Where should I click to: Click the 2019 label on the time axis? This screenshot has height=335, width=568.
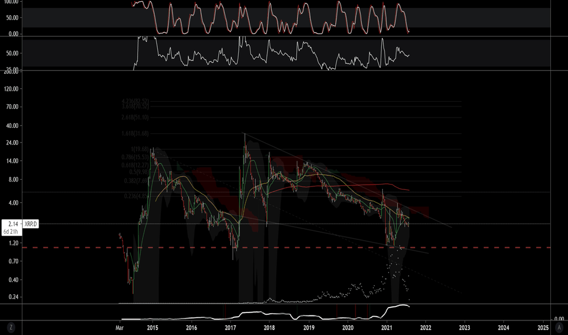(308, 328)
